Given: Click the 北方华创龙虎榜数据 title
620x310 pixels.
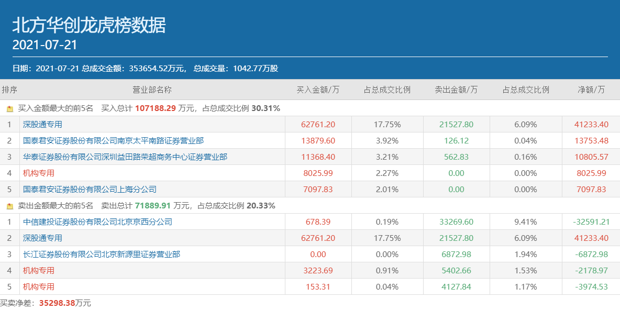Looking at the screenshot, I should (88, 25).
